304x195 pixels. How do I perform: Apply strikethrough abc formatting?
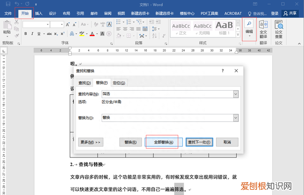tap(49, 34)
